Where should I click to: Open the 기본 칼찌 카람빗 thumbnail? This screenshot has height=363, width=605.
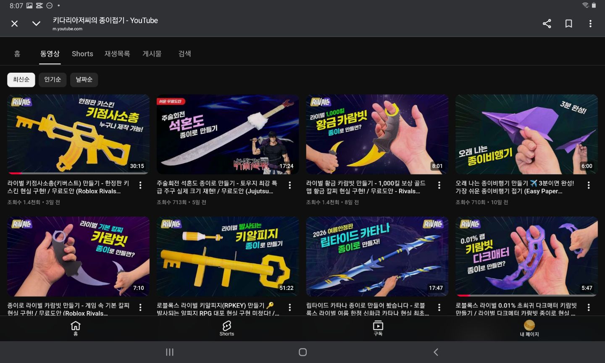78,256
